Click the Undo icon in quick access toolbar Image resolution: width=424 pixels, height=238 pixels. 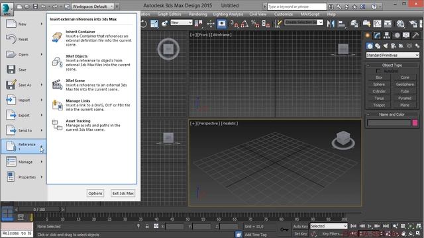click(43, 6)
